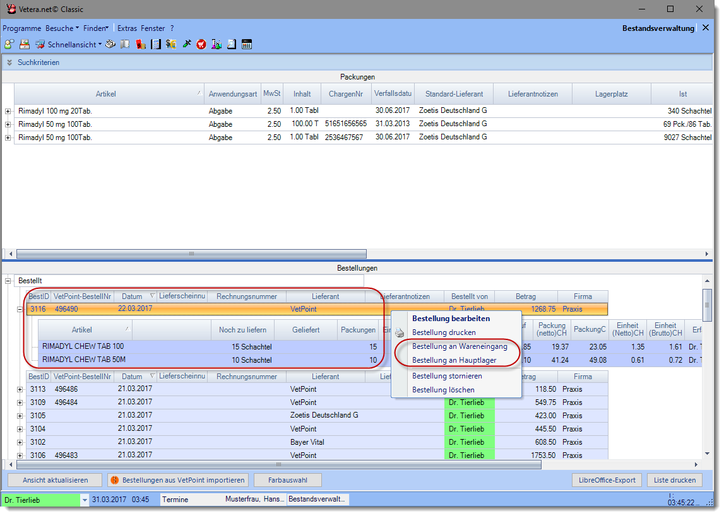
Task: Sort packages by Artikel column header
Action: (105, 94)
